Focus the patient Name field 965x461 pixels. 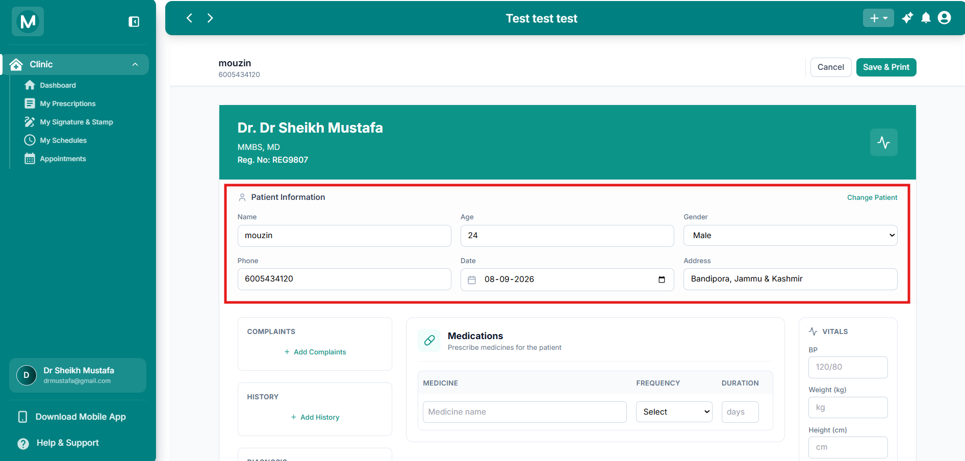(344, 236)
